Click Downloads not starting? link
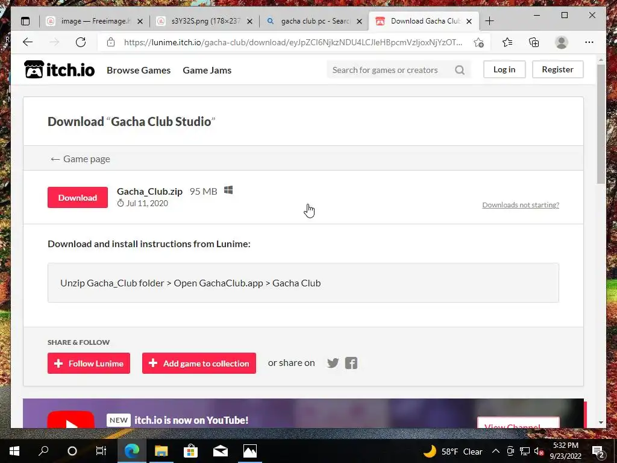The image size is (617, 463). point(521,205)
